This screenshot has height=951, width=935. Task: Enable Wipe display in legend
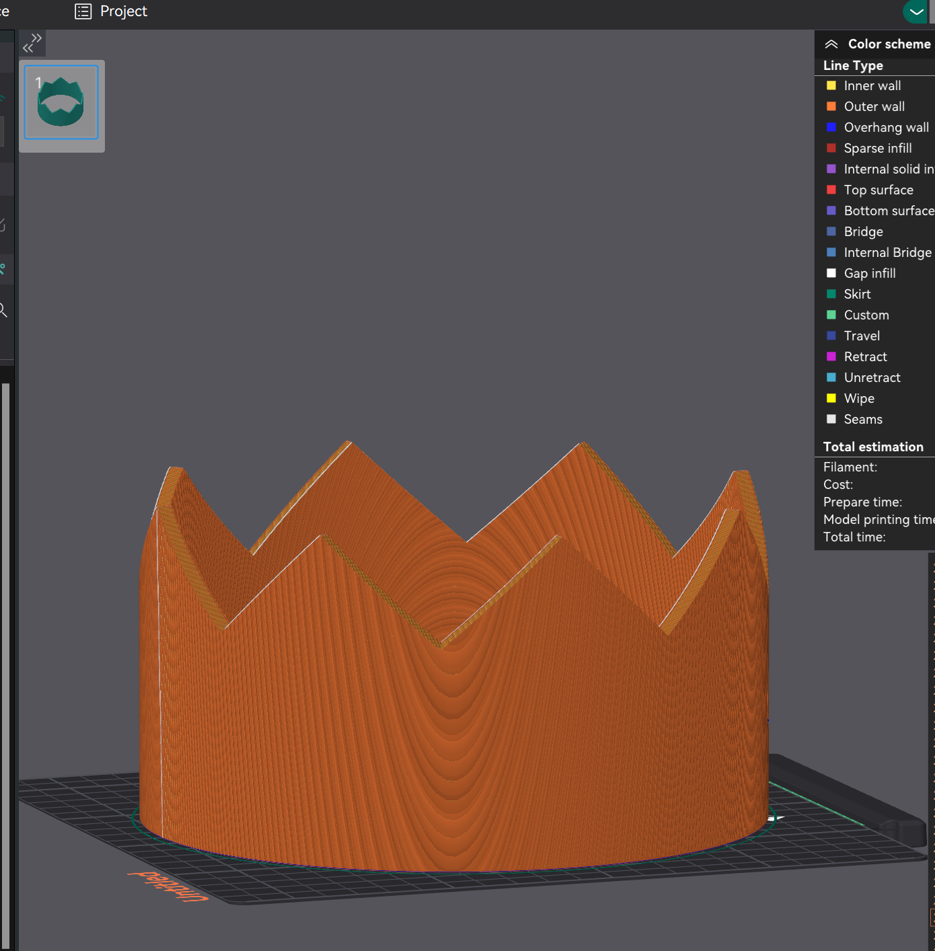coord(850,399)
